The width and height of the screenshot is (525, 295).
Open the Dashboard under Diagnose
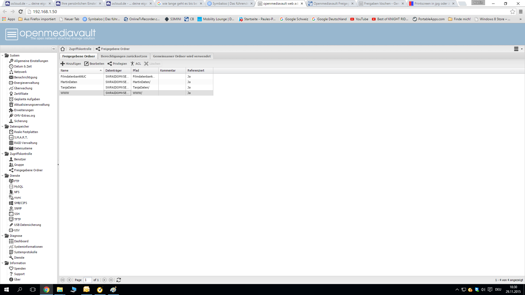pyautogui.click(x=21, y=241)
